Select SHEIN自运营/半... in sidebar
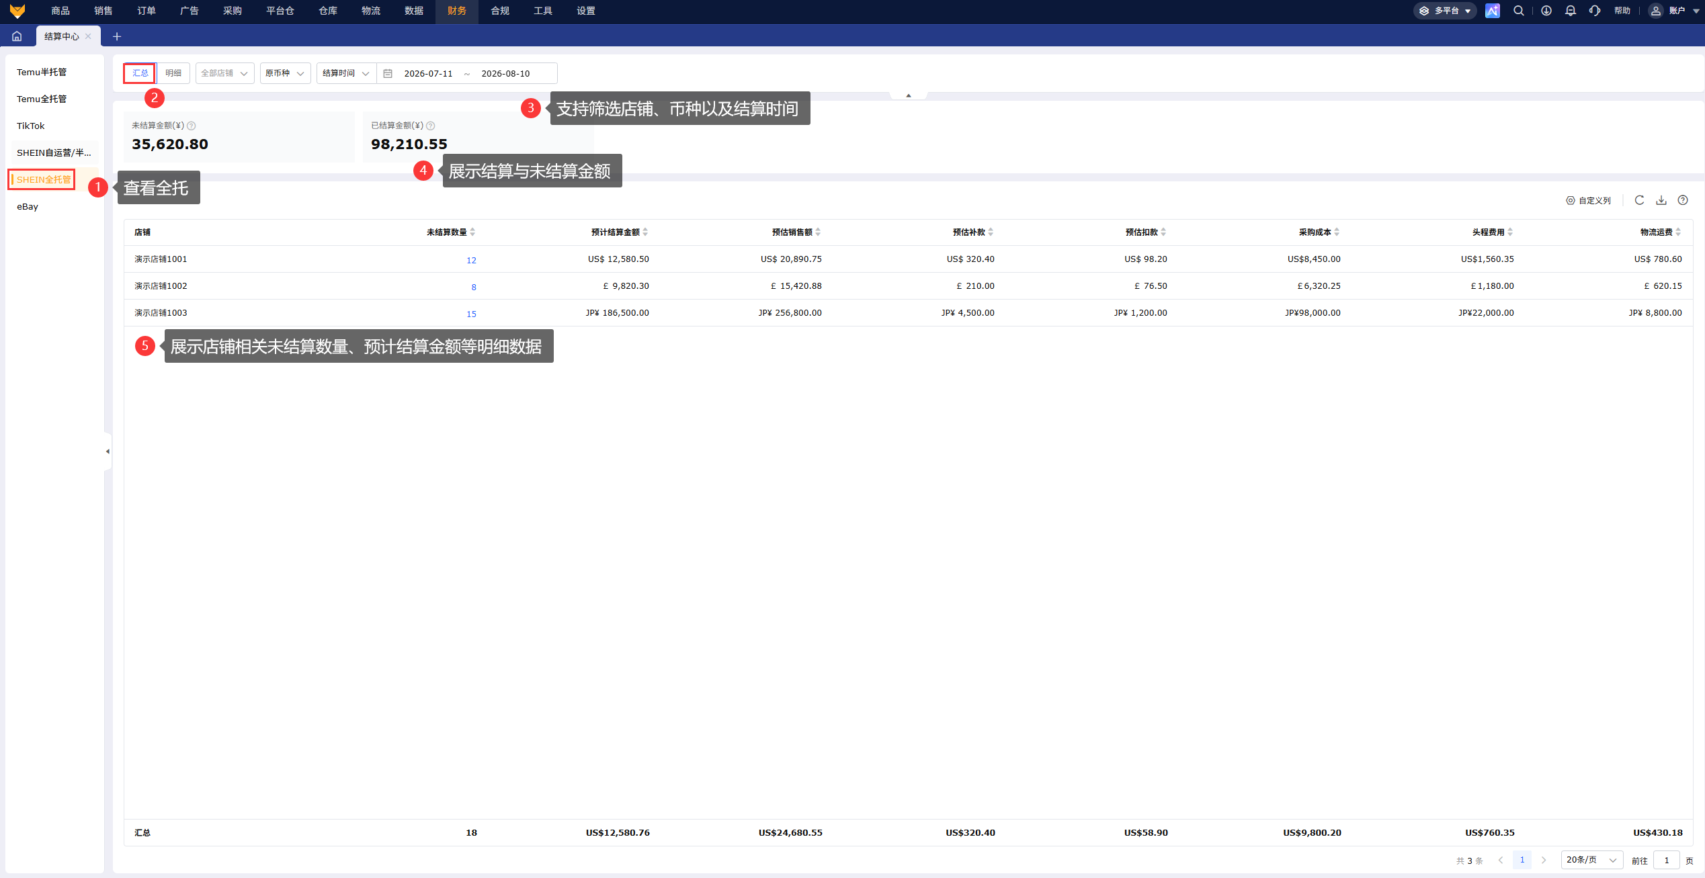 [54, 152]
